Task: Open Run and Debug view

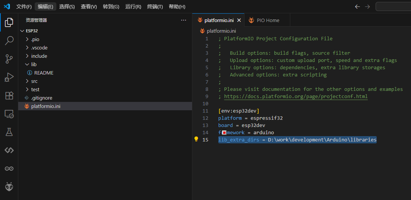Action: 9,77
